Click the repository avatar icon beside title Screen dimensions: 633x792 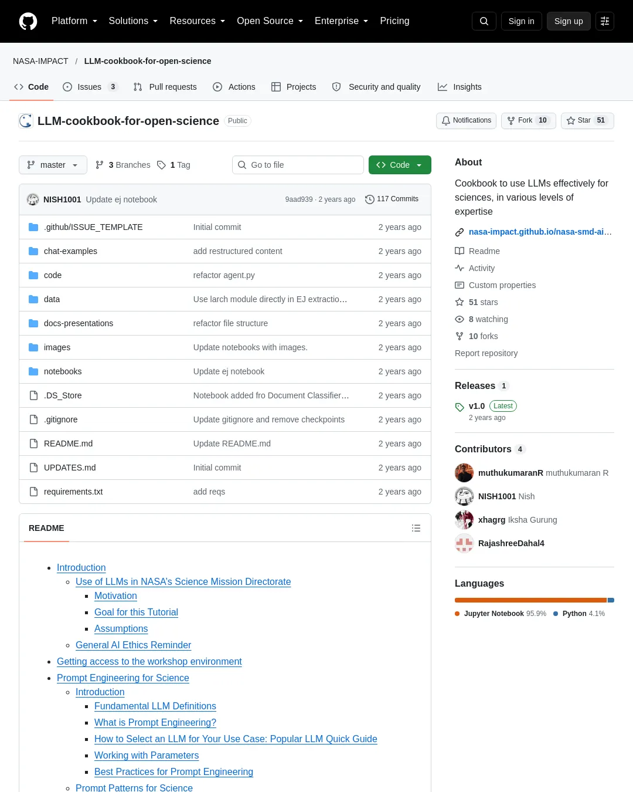pos(26,121)
